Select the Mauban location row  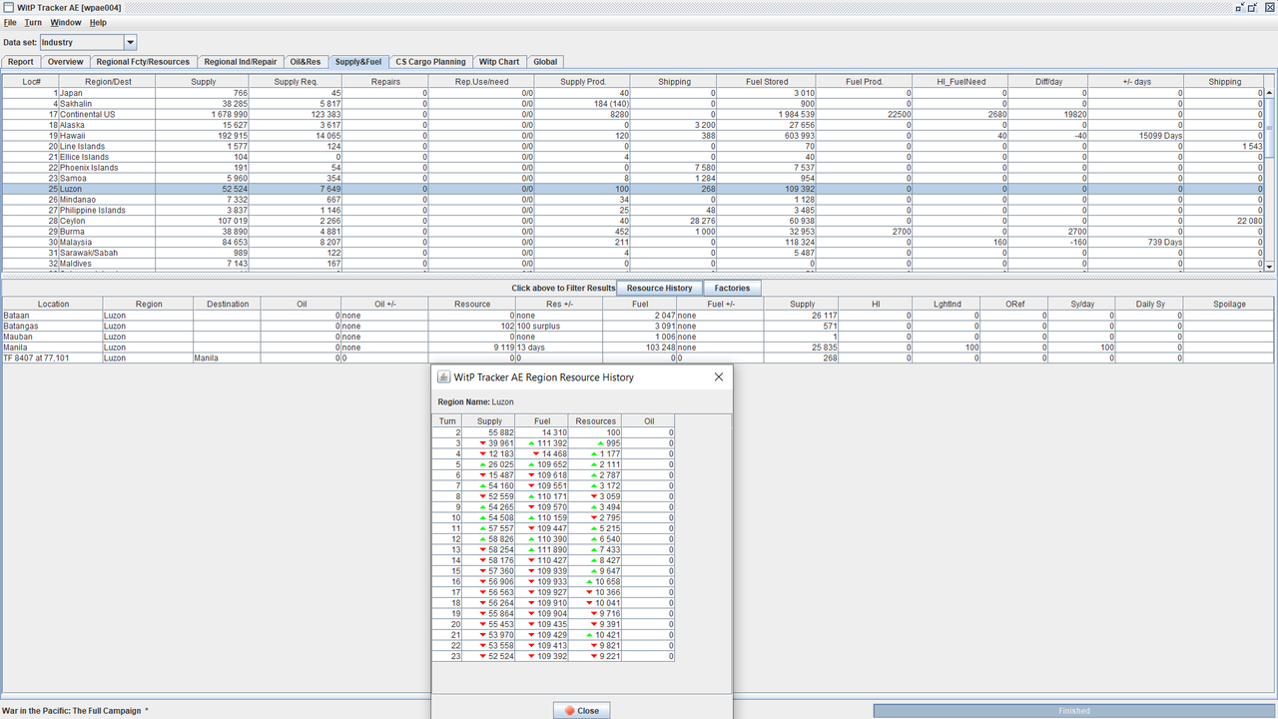tap(638, 337)
